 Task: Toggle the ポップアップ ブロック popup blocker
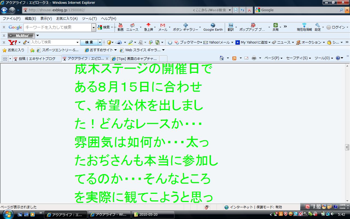click(253, 27)
